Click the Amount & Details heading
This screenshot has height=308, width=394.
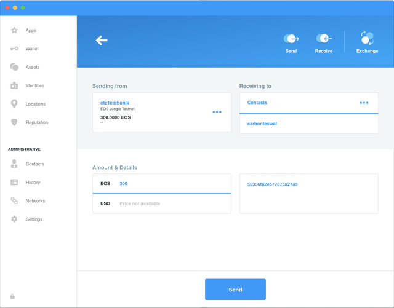pos(115,167)
